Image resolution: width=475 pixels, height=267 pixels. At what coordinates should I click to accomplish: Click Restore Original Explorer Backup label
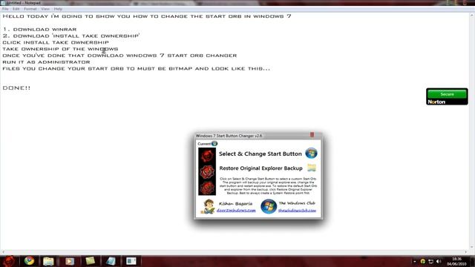tap(261, 168)
